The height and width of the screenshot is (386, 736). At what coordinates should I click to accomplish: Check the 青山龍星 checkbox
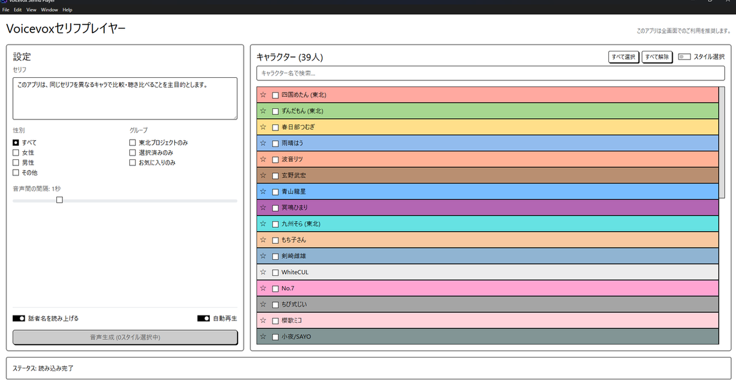[x=275, y=191]
